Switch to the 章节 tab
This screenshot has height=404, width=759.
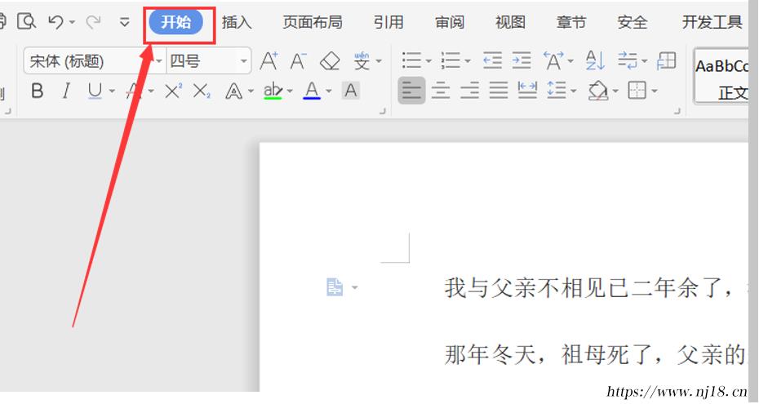[571, 22]
